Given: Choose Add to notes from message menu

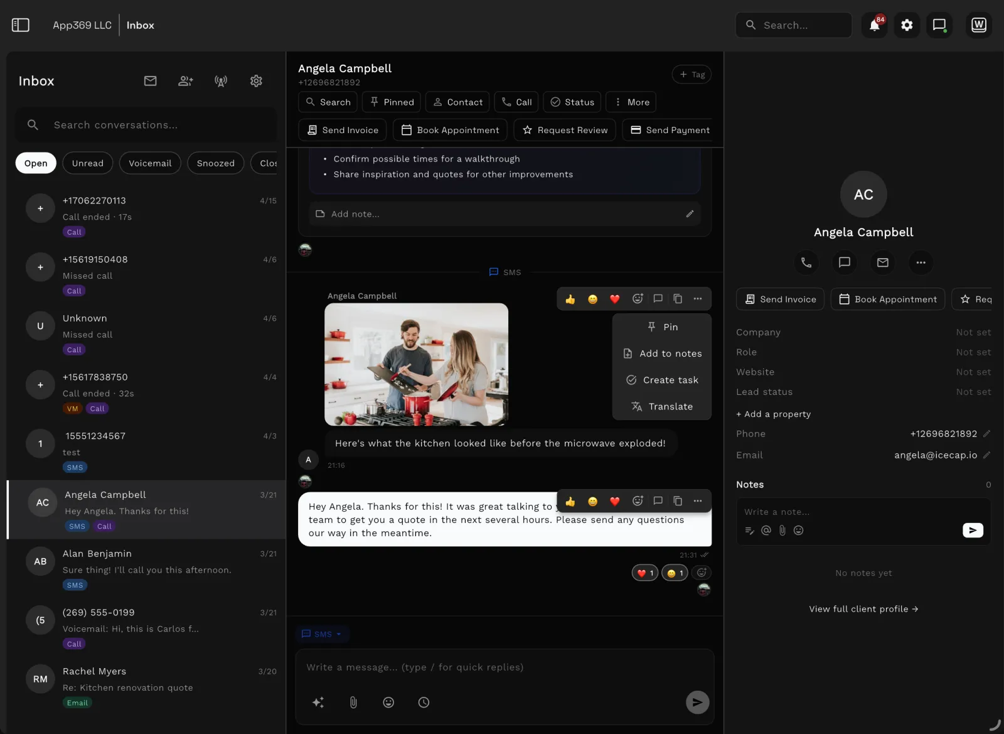Looking at the screenshot, I should [x=662, y=354].
